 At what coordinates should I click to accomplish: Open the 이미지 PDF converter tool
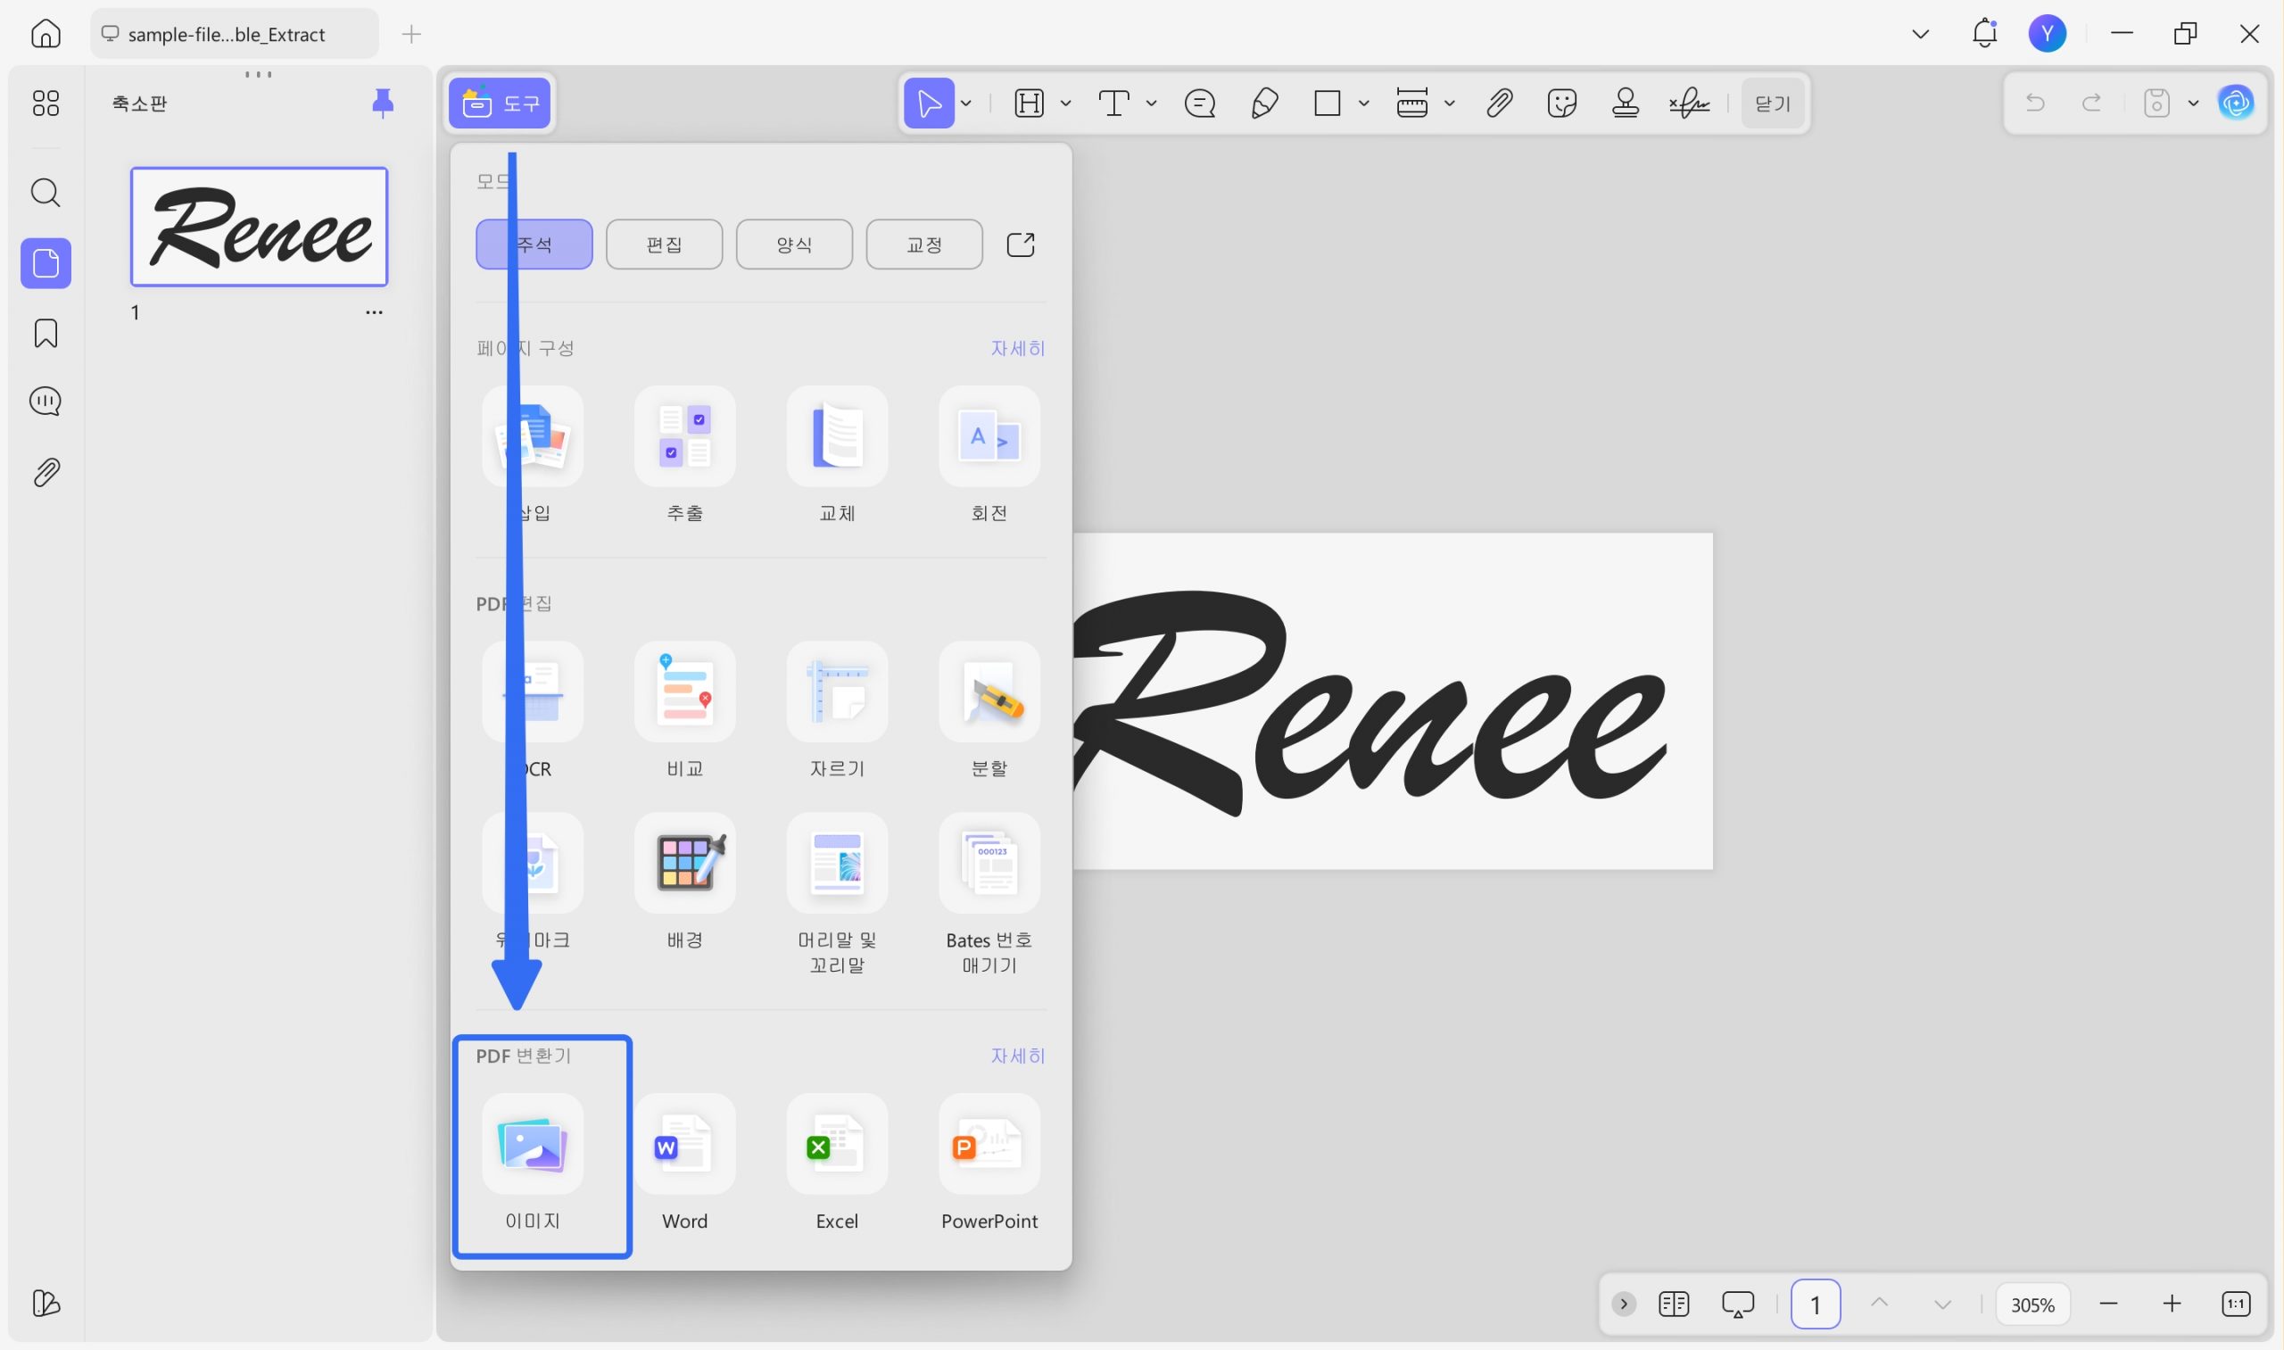(532, 1144)
